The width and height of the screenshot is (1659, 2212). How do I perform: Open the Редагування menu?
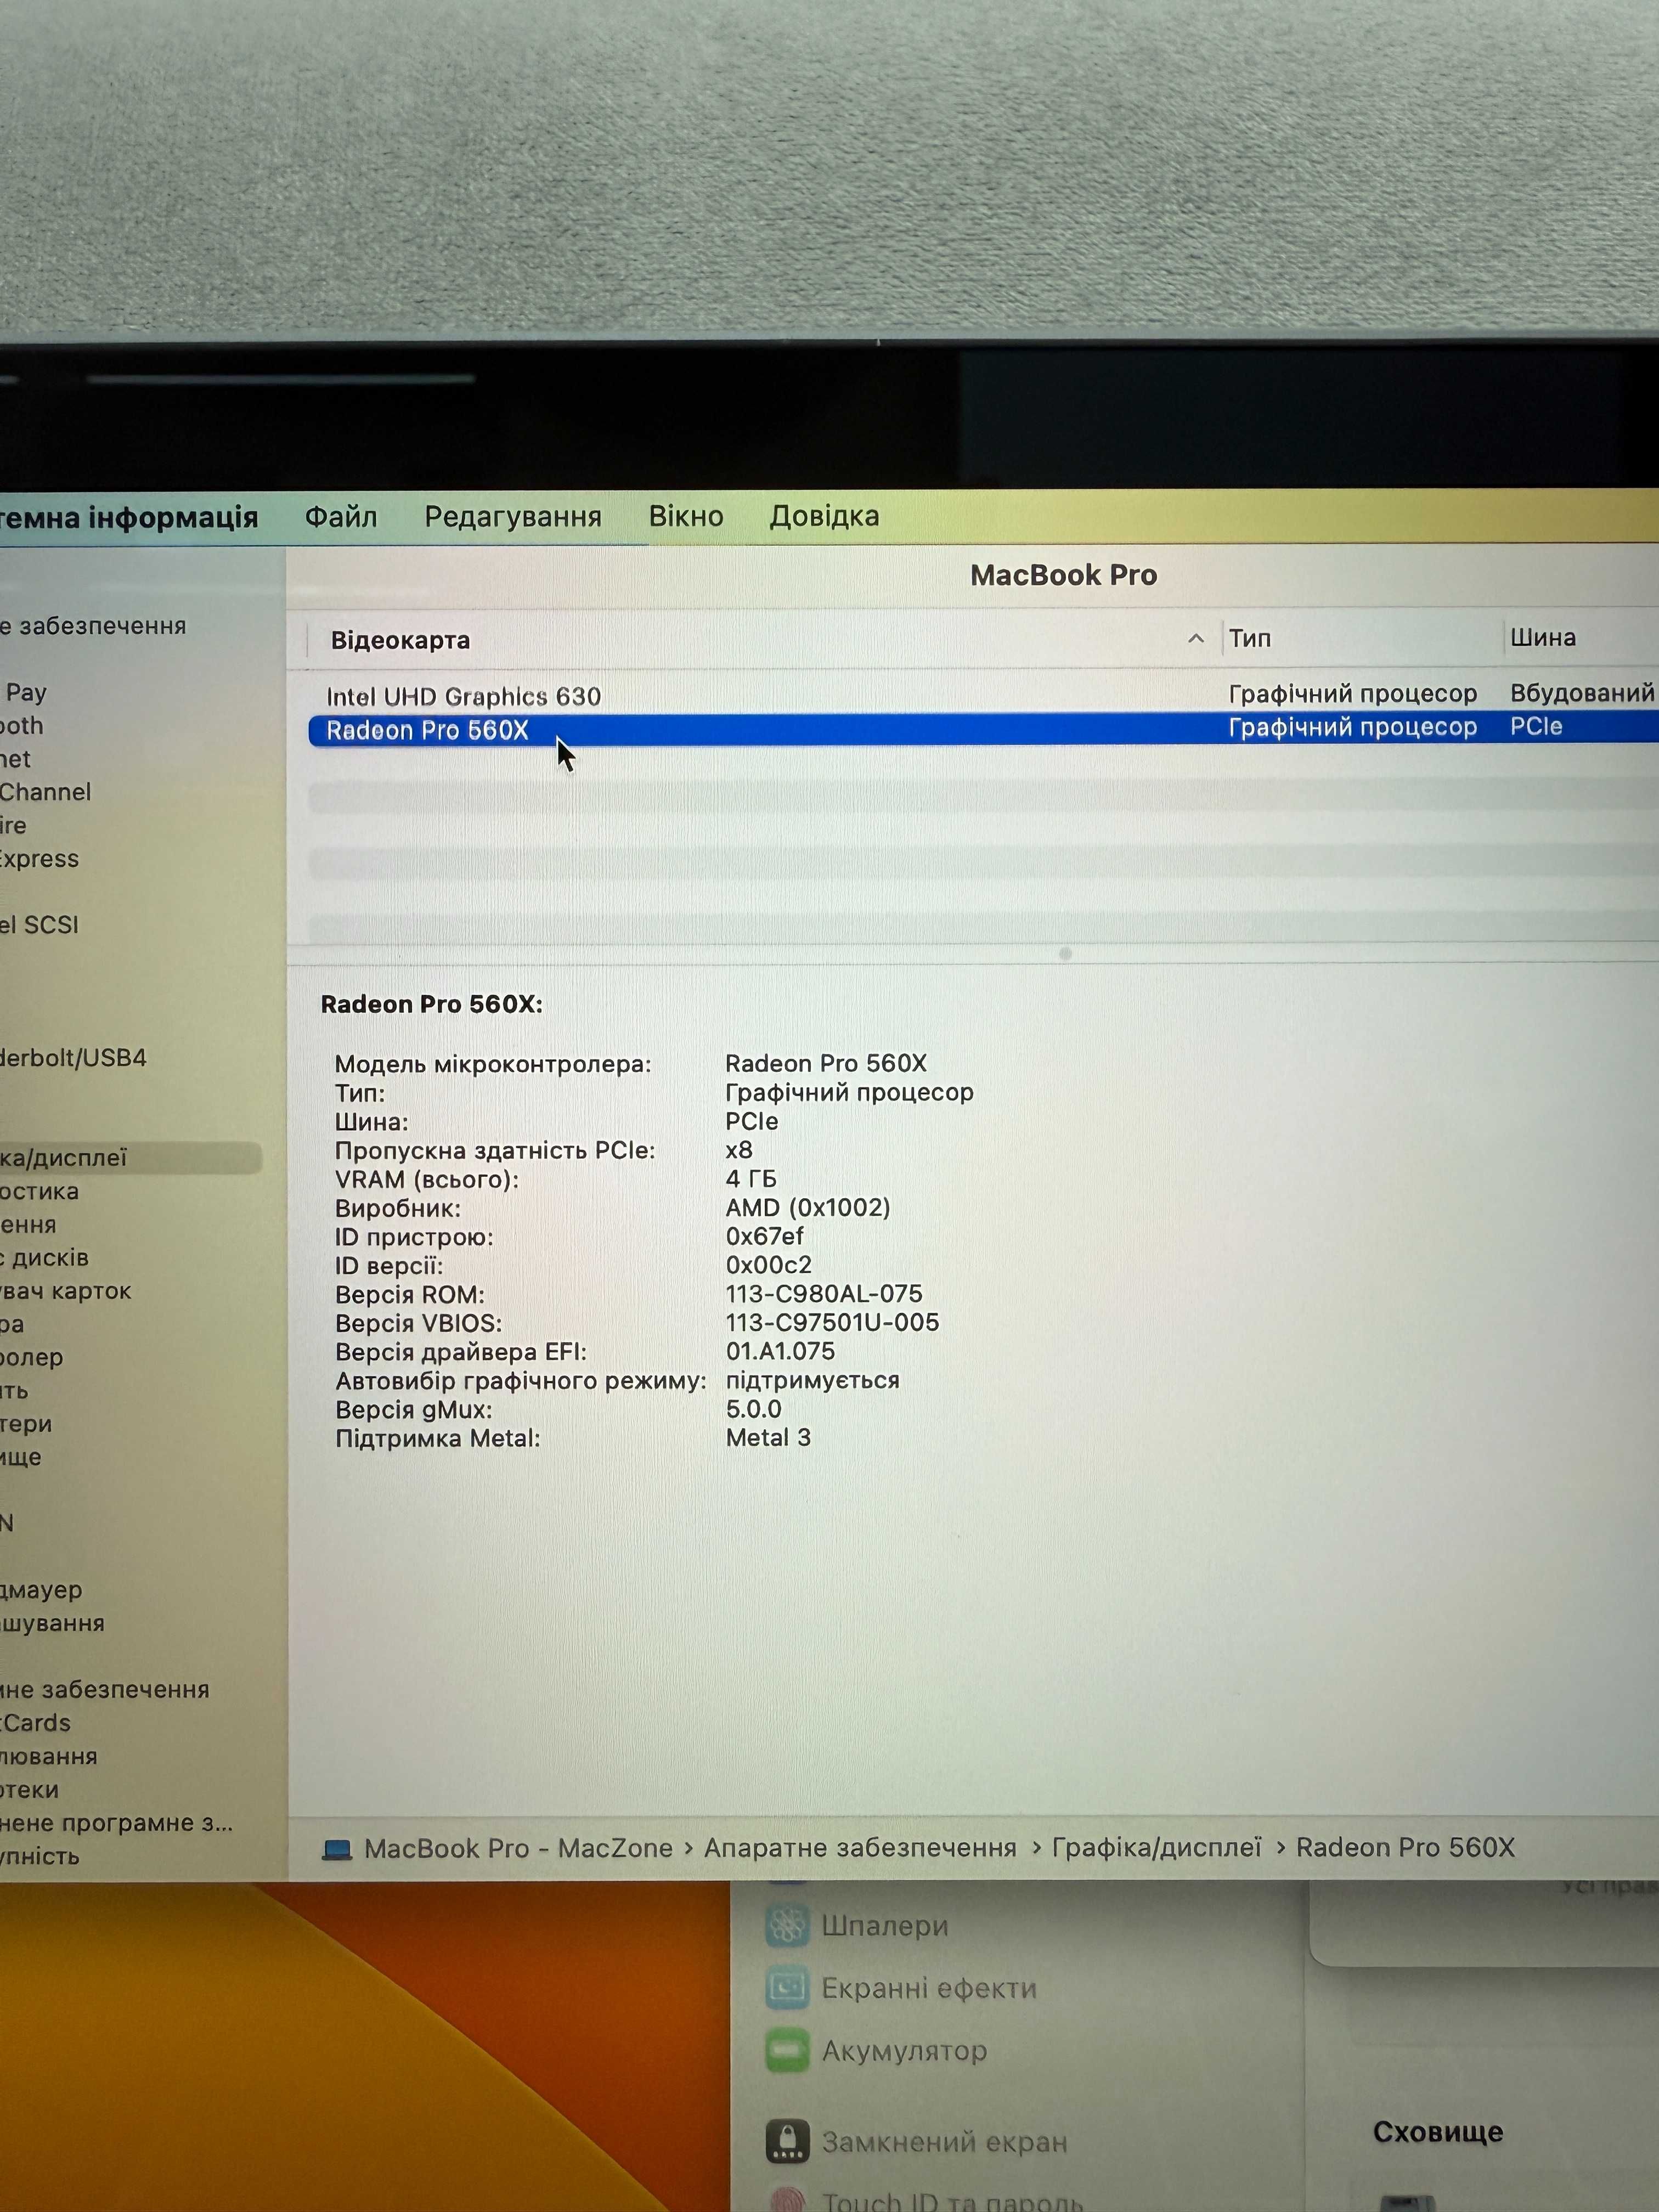pyautogui.click(x=513, y=517)
